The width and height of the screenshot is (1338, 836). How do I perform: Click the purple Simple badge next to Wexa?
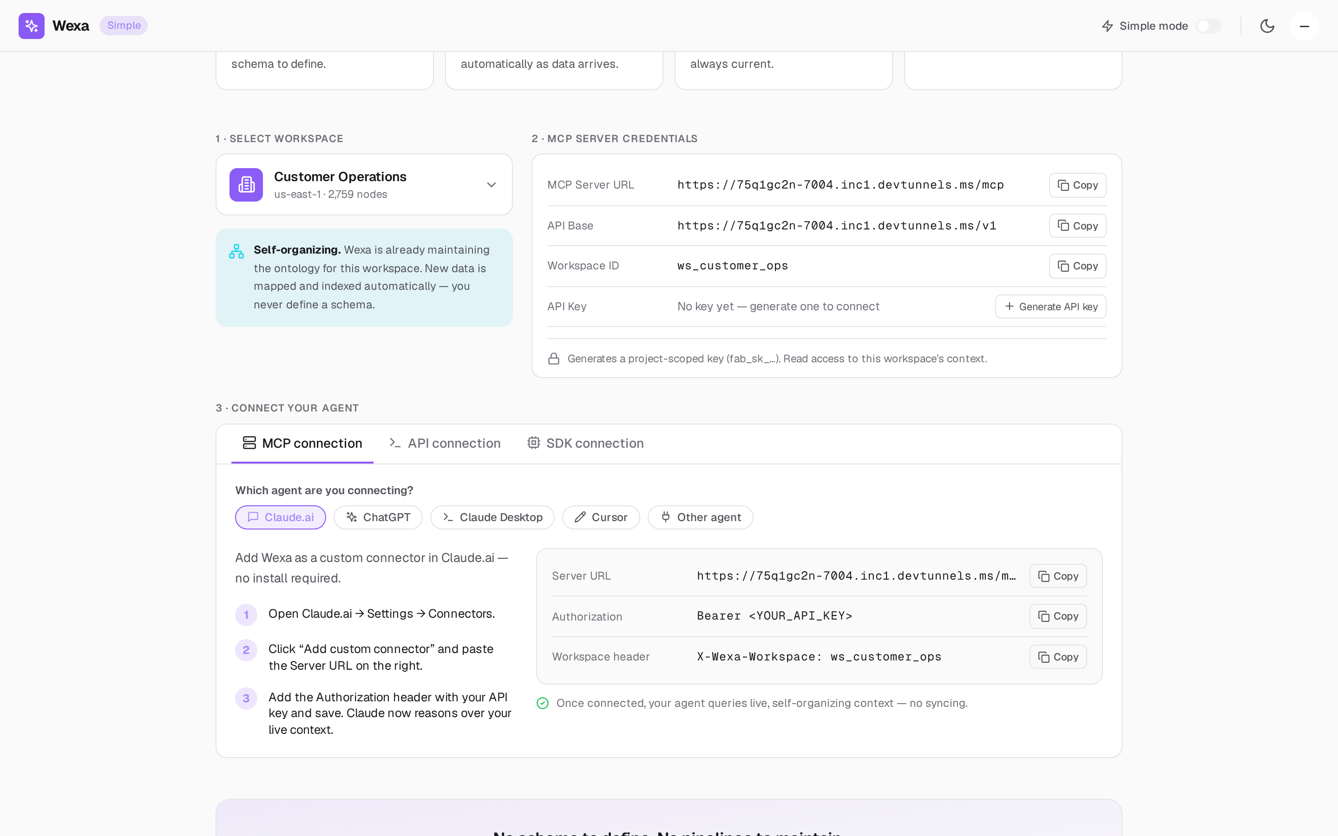click(124, 26)
